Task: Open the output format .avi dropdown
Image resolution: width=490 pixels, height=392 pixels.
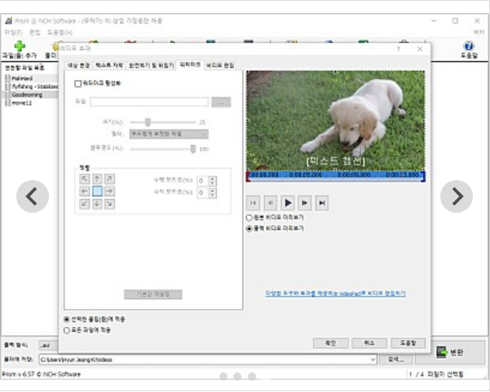Action: (48, 346)
